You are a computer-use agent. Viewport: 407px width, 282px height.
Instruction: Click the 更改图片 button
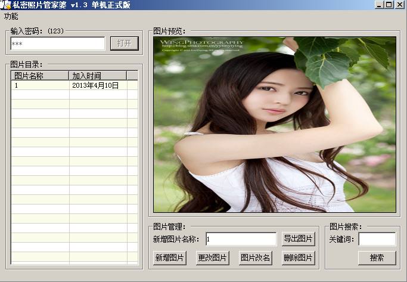tap(213, 258)
